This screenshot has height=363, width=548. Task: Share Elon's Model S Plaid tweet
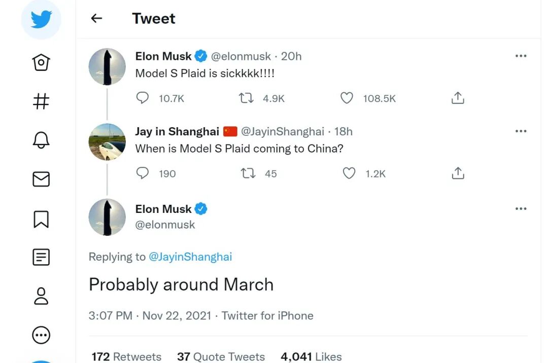coord(458,98)
